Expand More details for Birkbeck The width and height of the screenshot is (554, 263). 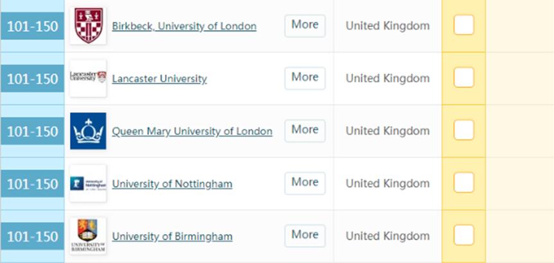(x=305, y=25)
